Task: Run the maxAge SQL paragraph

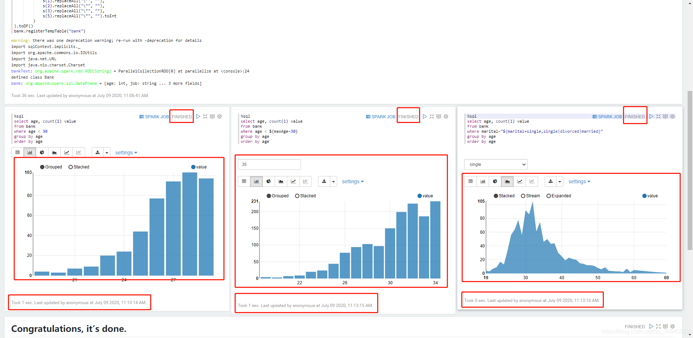Action: [425, 117]
